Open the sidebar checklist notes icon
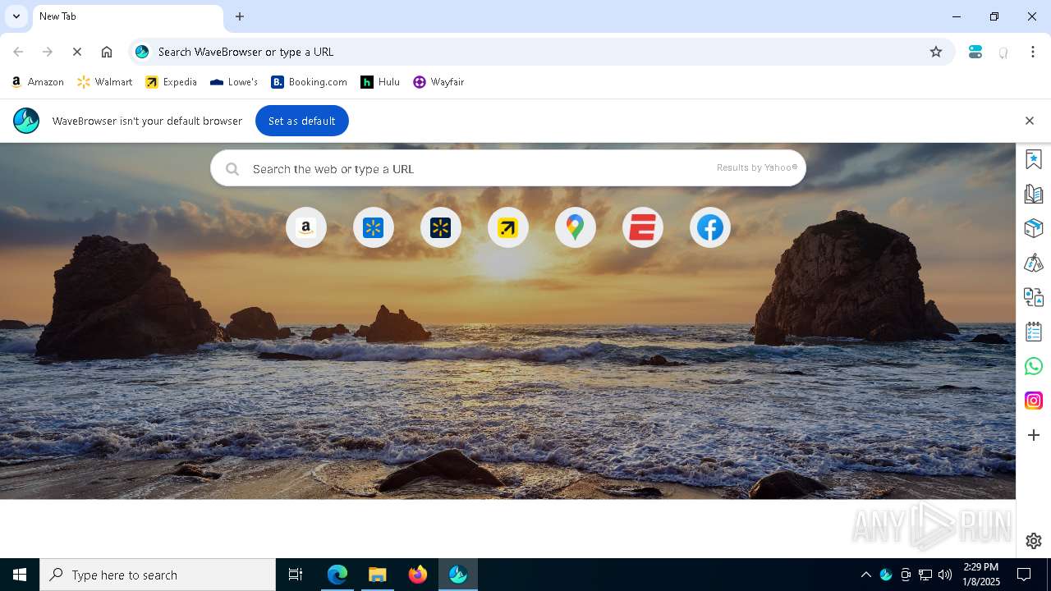This screenshot has height=591, width=1051. coord(1034,332)
